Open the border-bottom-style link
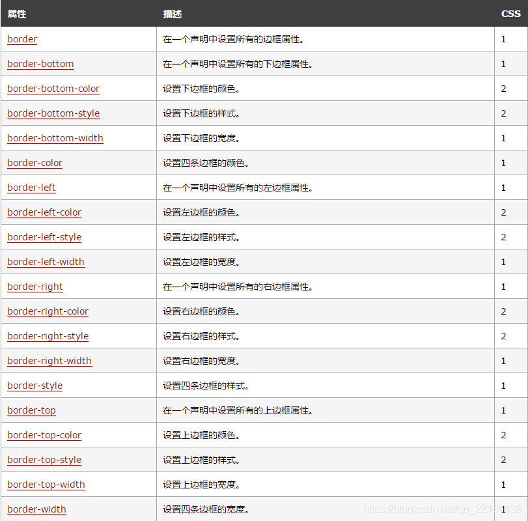 pyautogui.click(x=53, y=113)
